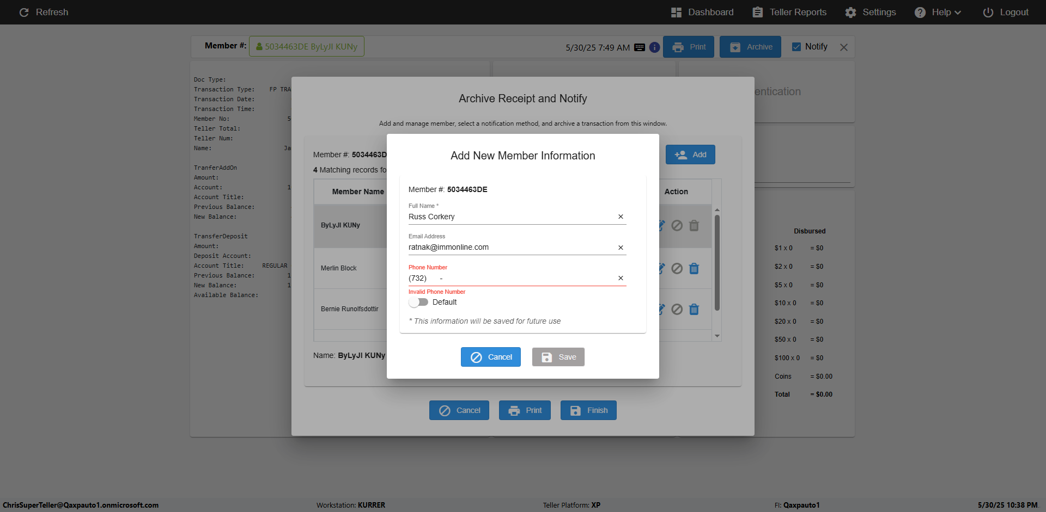Click into the Full Name field

(x=511, y=217)
